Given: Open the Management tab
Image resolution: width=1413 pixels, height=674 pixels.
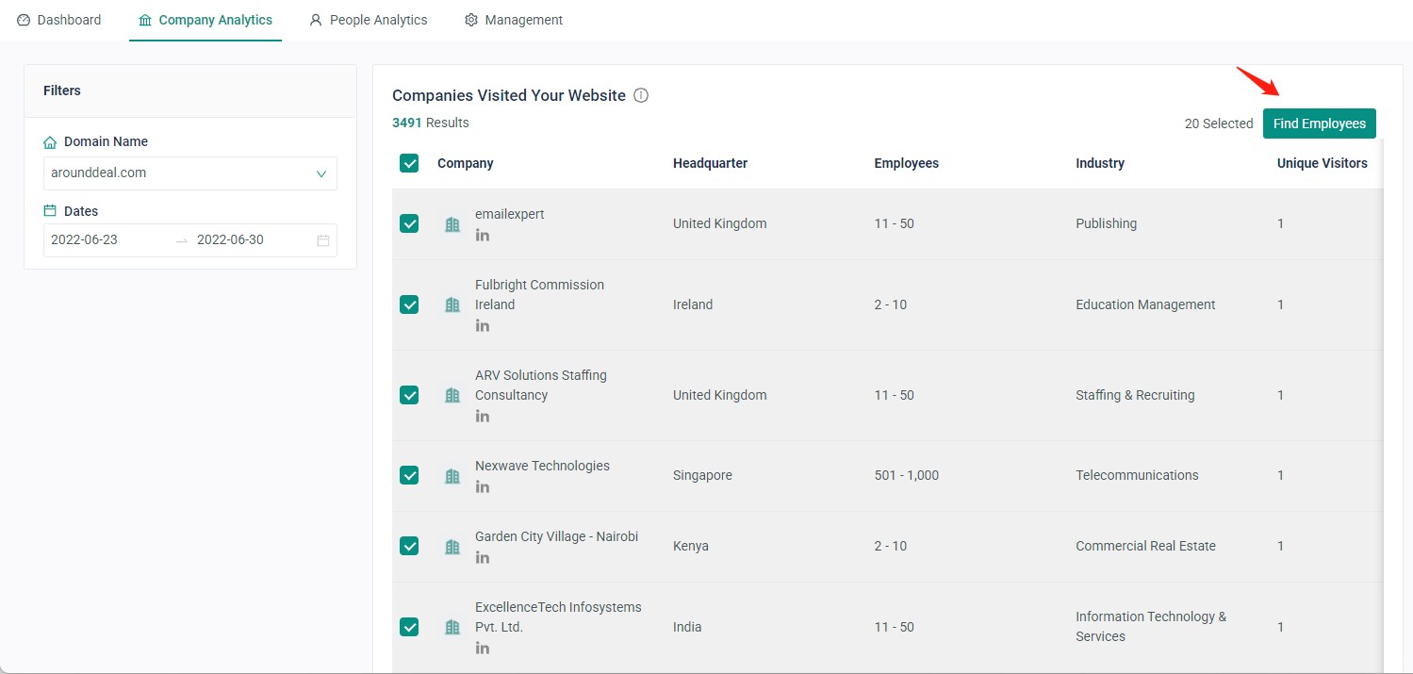Looking at the screenshot, I should tap(514, 20).
